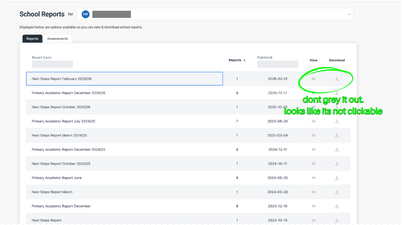Click the FKF school avatar badge

point(85,14)
